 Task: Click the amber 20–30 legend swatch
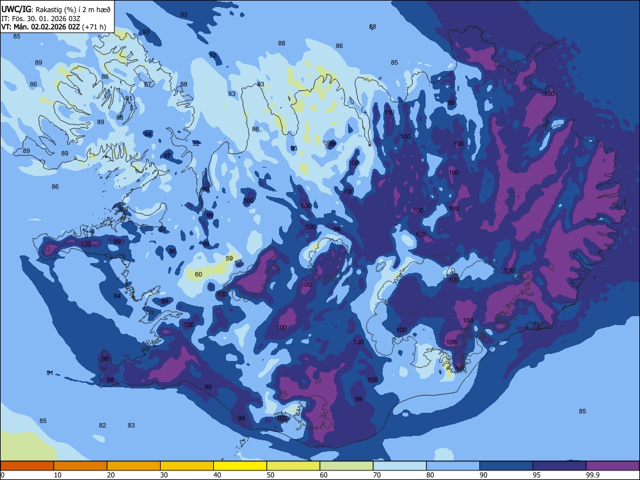134,466
